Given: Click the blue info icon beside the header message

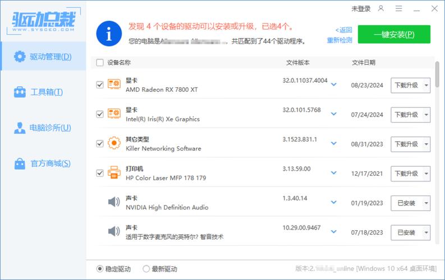Looking at the screenshot, I should tap(109, 34).
